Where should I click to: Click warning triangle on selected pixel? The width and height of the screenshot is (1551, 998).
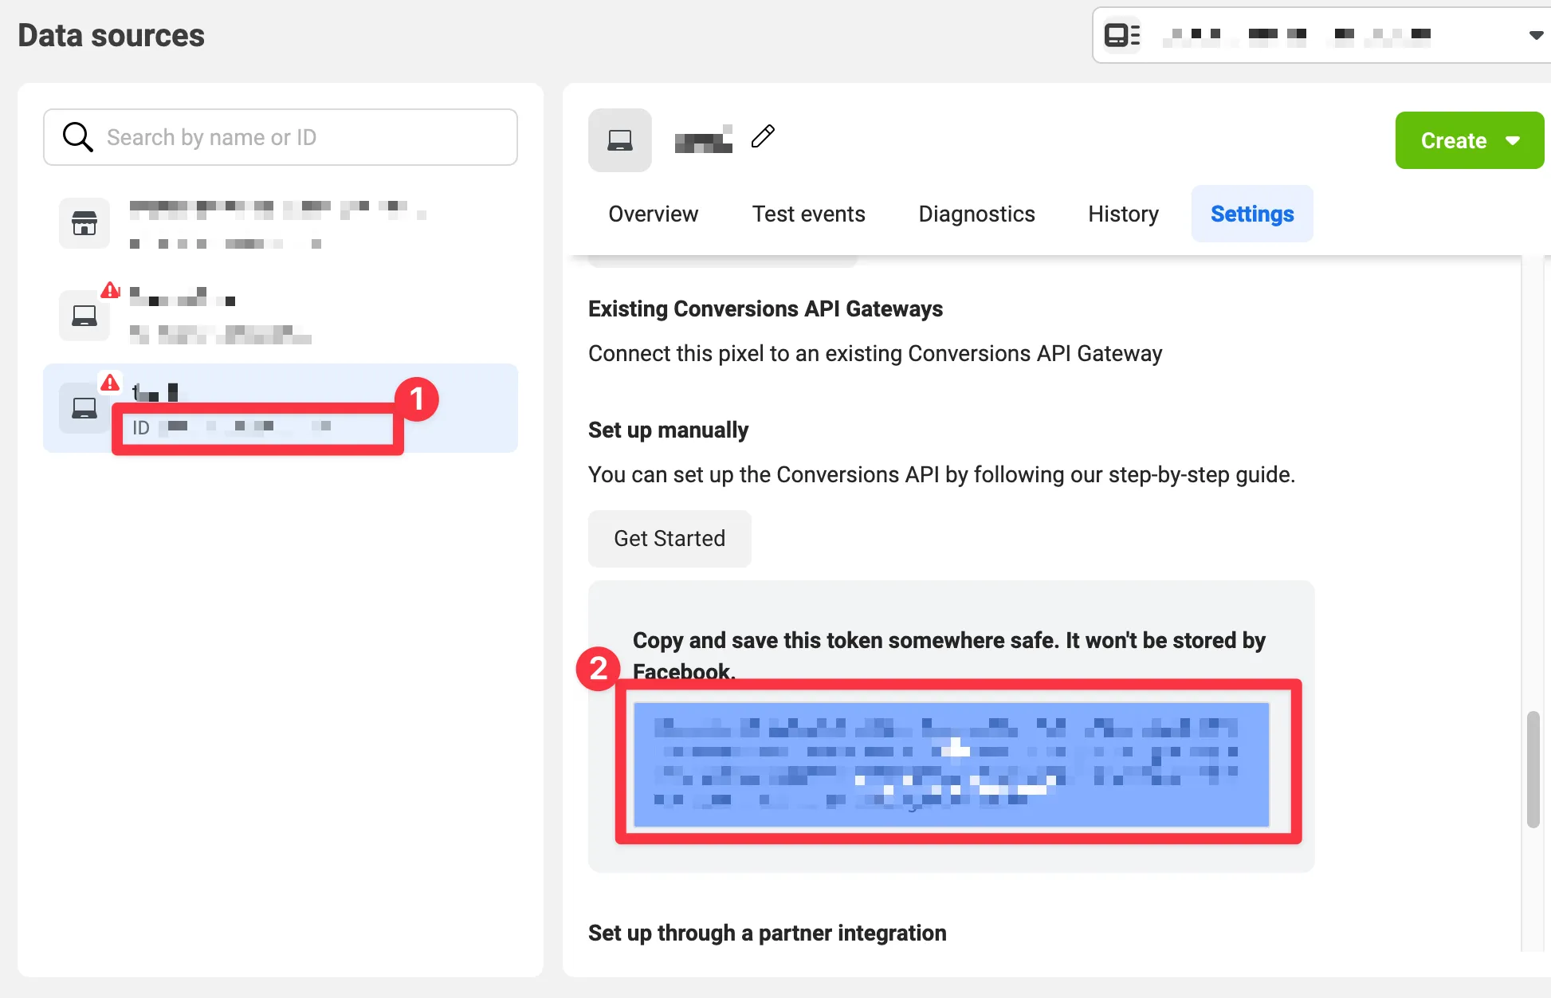coord(110,383)
